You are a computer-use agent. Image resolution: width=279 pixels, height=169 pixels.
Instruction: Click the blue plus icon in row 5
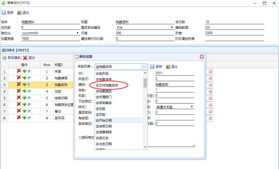click(29, 98)
